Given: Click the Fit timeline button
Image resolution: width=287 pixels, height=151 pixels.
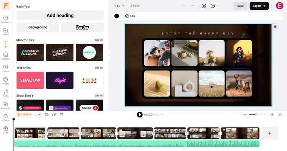Looking at the screenshot, I should 281,114.
